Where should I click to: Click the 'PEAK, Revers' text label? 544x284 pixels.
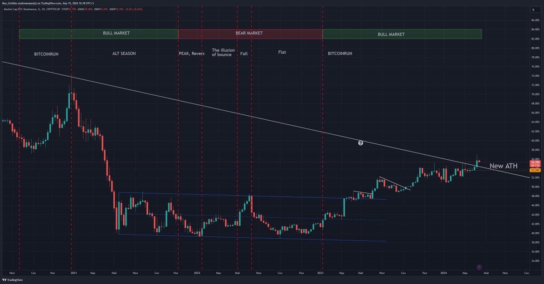192,53
